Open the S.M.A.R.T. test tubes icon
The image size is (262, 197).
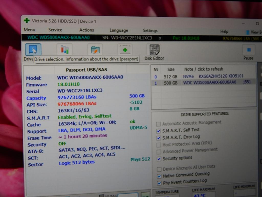tap(64, 49)
